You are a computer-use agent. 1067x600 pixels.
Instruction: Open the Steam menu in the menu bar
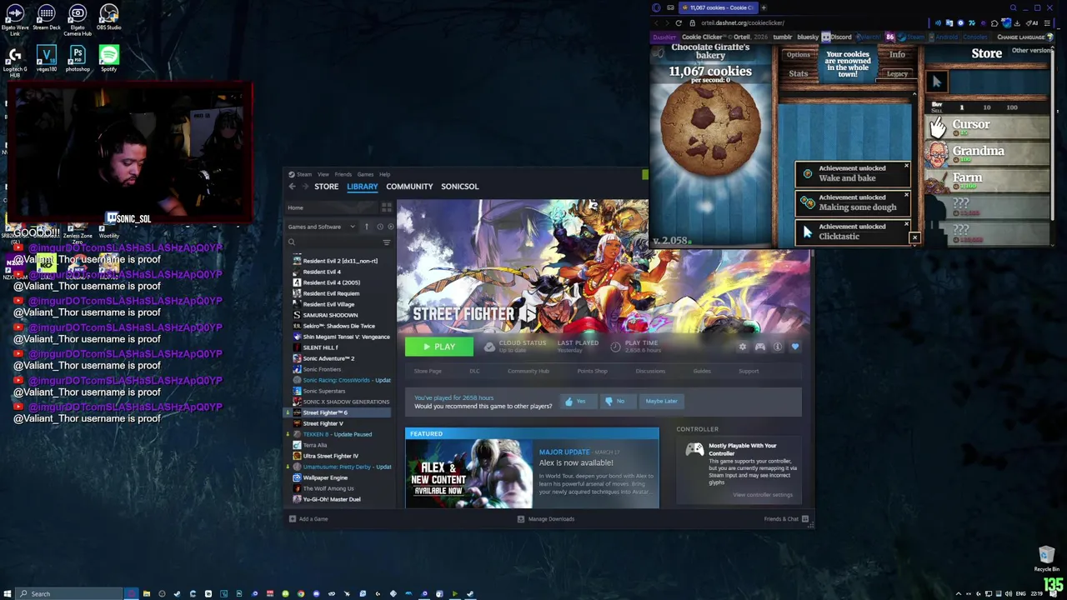(x=304, y=174)
